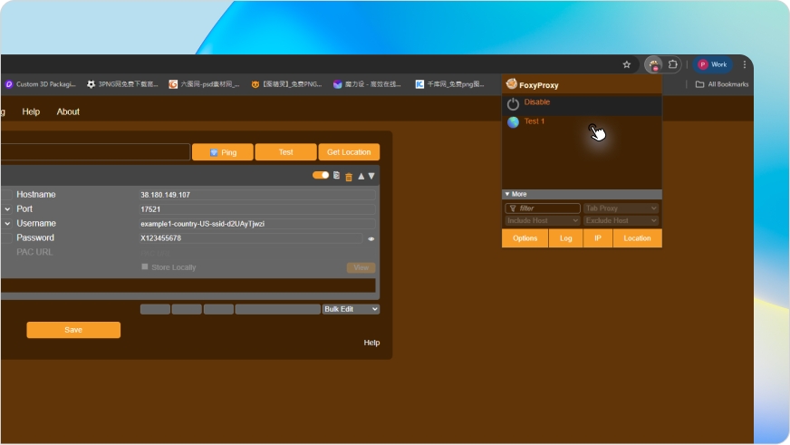This screenshot has width=790, height=445.
Task: Check the Store Locally checkbox
Action: coord(144,266)
